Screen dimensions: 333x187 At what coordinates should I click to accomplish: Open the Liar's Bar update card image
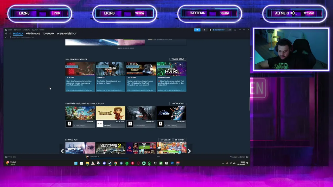pyautogui.click(x=80, y=69)
